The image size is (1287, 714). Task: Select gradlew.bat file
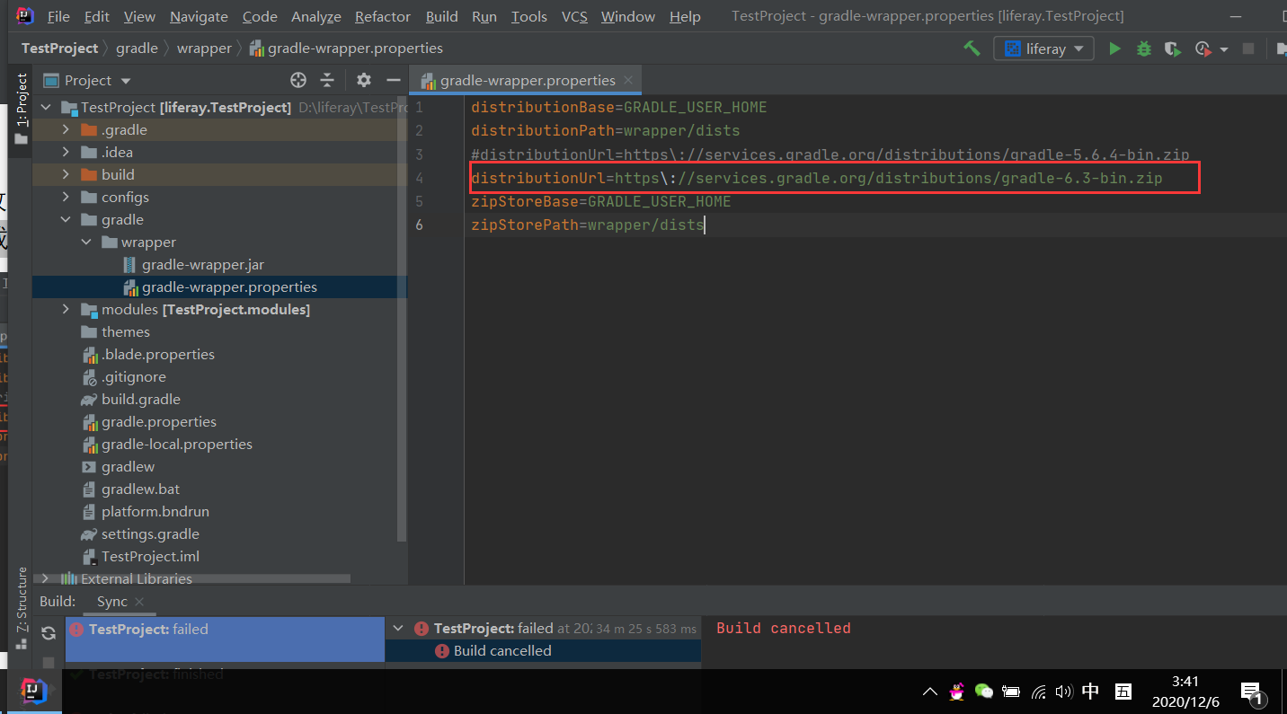tap(140, 489)
